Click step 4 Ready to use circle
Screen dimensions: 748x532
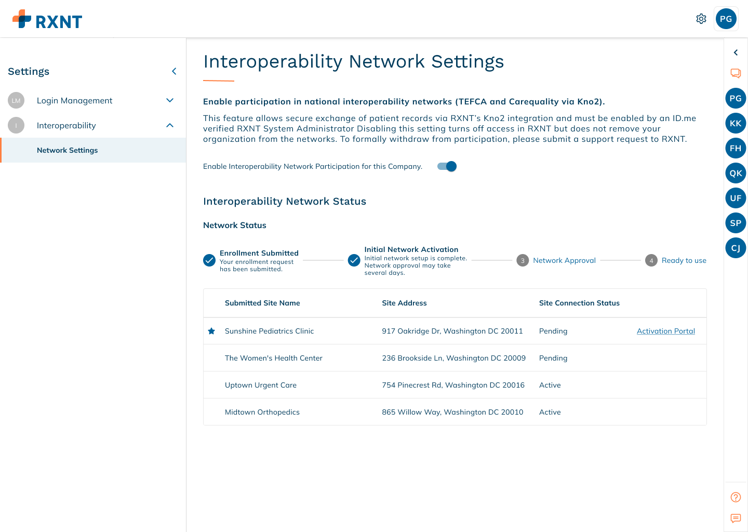tap(651, 260)
